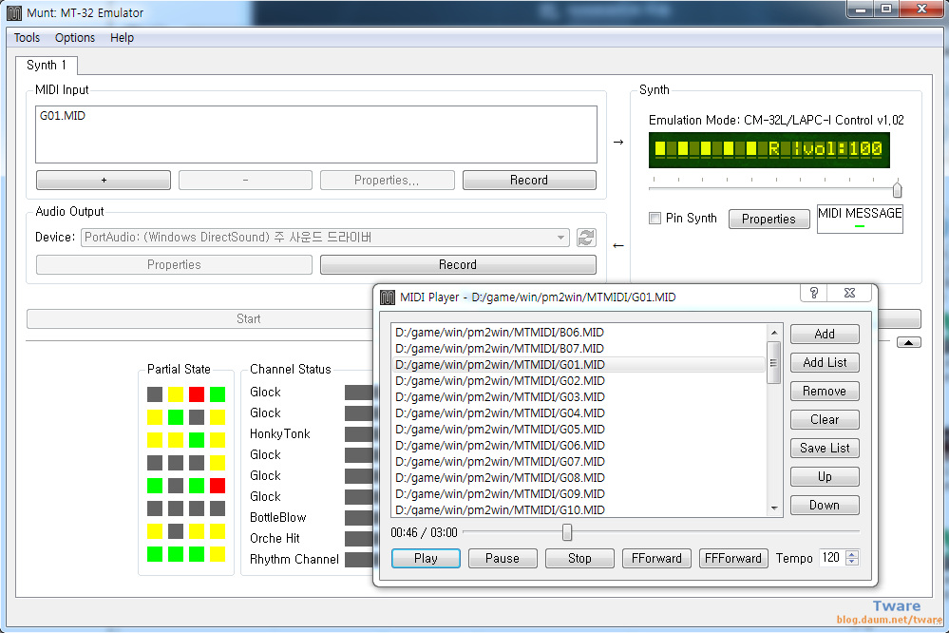This screenshot has height=633, width=949.
Task: Move selected file Up in playlist
Action: 825,477
